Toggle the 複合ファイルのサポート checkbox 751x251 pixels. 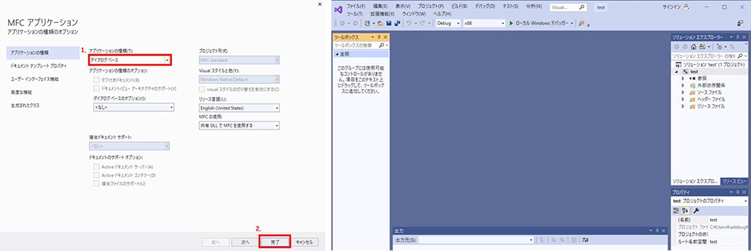[x=96, y=183]
